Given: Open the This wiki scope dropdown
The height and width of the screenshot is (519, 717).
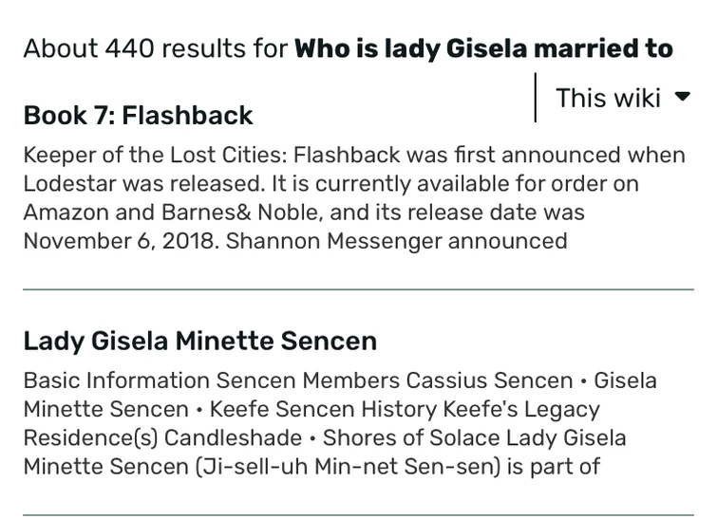Looking at the screenshot, I should coord(609,98).
